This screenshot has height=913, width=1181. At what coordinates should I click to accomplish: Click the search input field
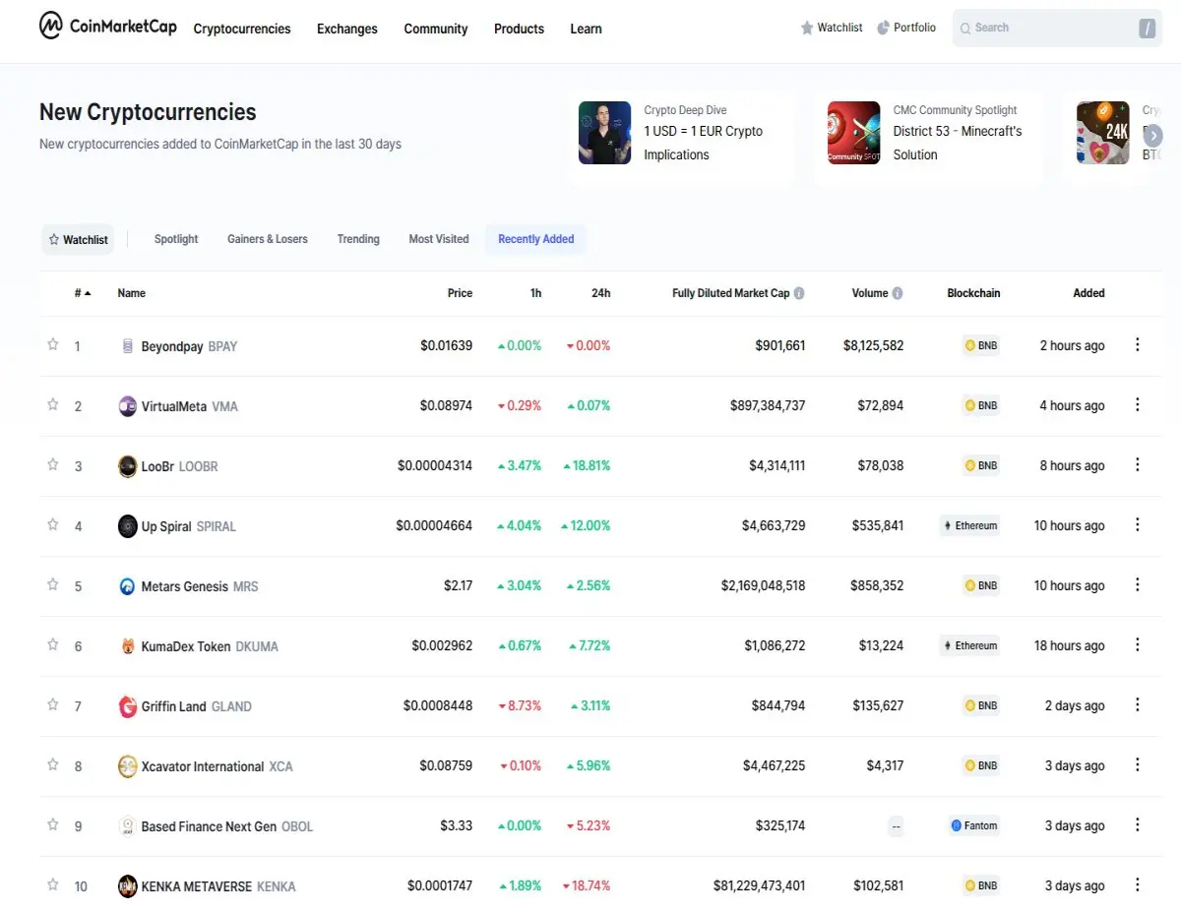coord(1057,29)
